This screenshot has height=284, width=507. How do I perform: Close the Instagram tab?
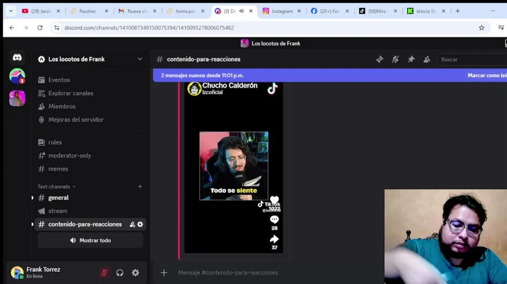tap(299, 11)
